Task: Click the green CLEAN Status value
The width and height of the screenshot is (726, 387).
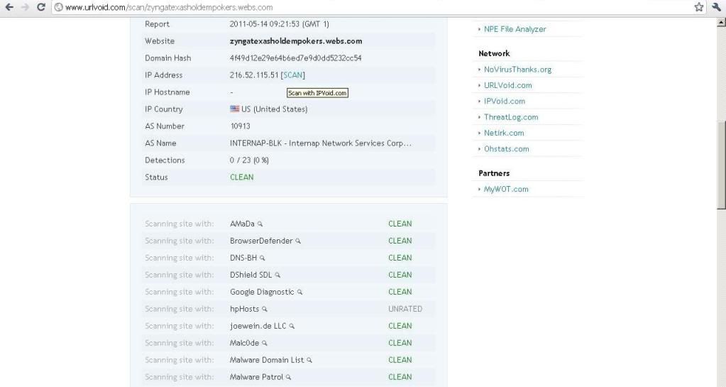Action: (x=242, y=177)
